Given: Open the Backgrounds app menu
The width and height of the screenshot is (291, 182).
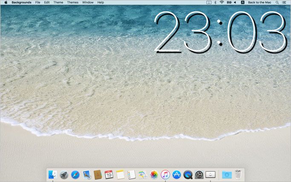Looking at the screenshot, I should [x=21, y=3].
